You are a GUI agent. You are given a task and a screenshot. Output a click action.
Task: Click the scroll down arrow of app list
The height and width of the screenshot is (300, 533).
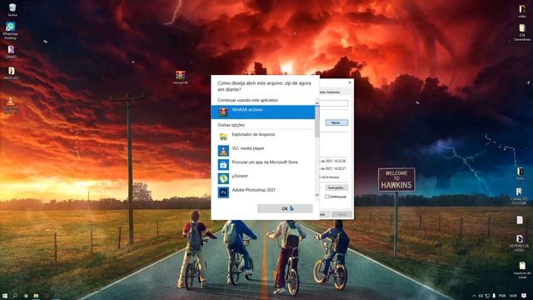316,195
